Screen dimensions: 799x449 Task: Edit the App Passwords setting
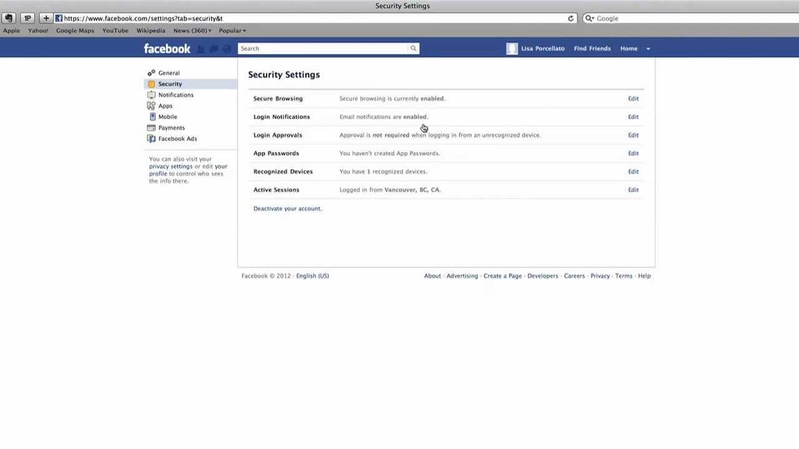click(x=633, y=153)
